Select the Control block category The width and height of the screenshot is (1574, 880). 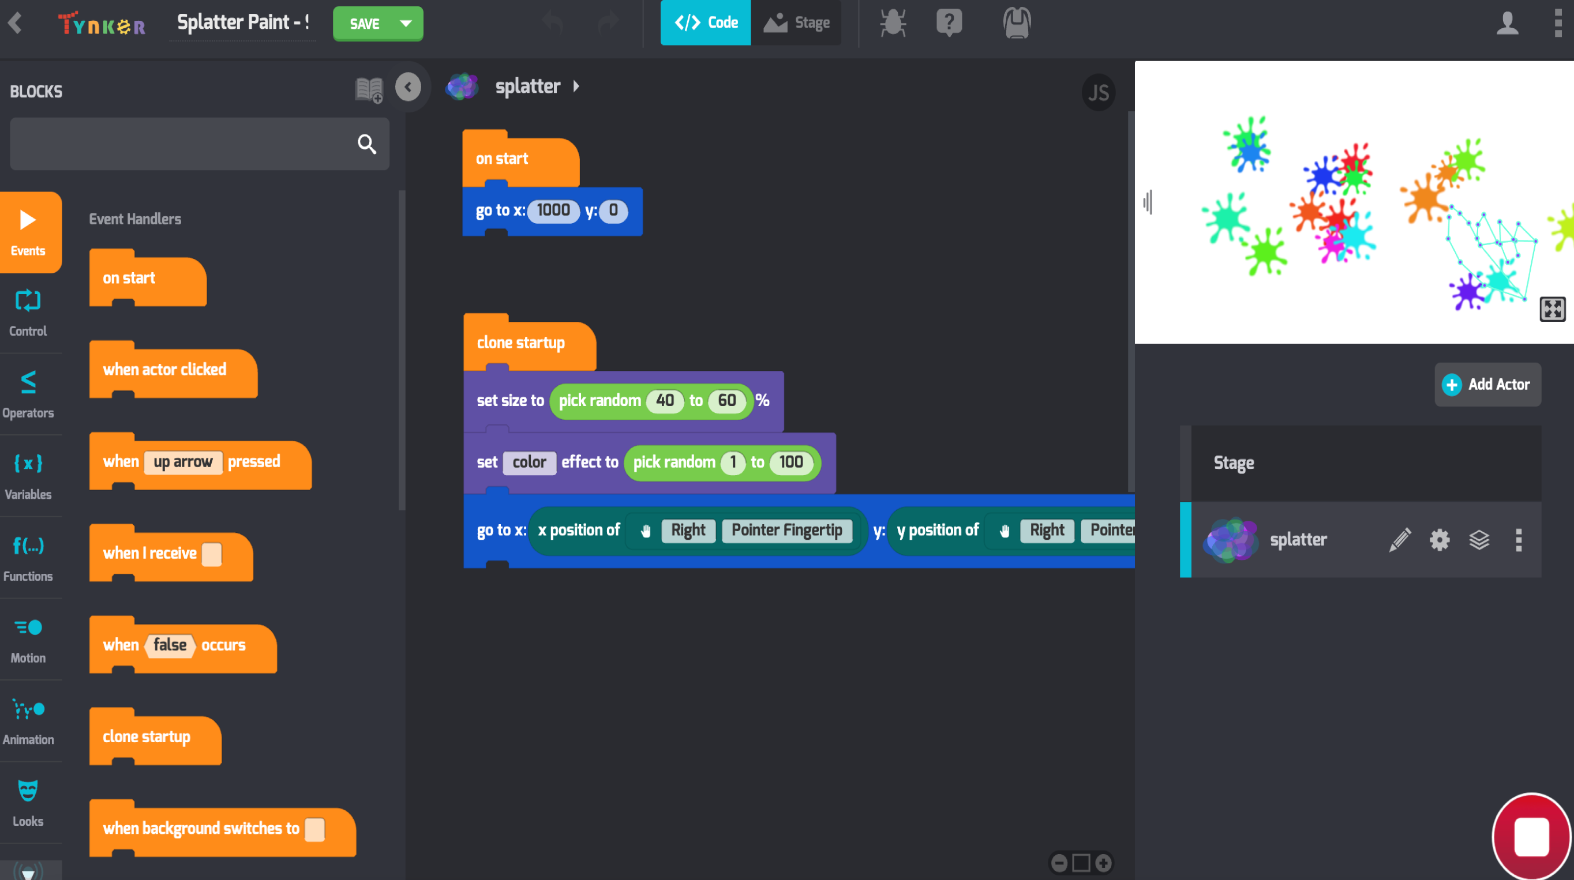[28, 313]
